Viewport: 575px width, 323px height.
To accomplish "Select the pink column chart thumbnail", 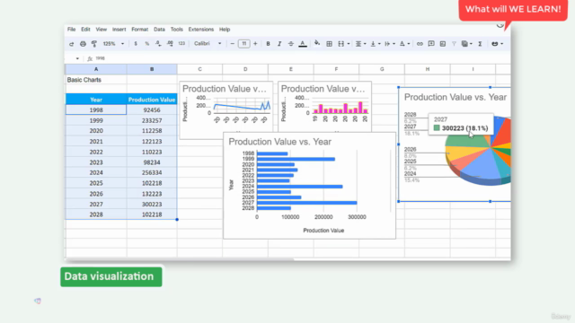I will coord(324,106).
